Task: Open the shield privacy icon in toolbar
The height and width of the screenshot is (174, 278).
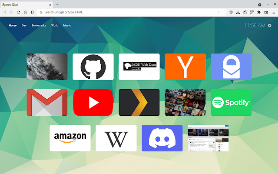Action: (231, 12)
